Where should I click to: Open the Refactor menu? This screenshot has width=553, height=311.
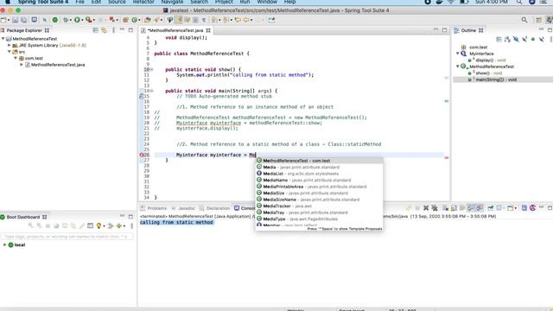143,2
